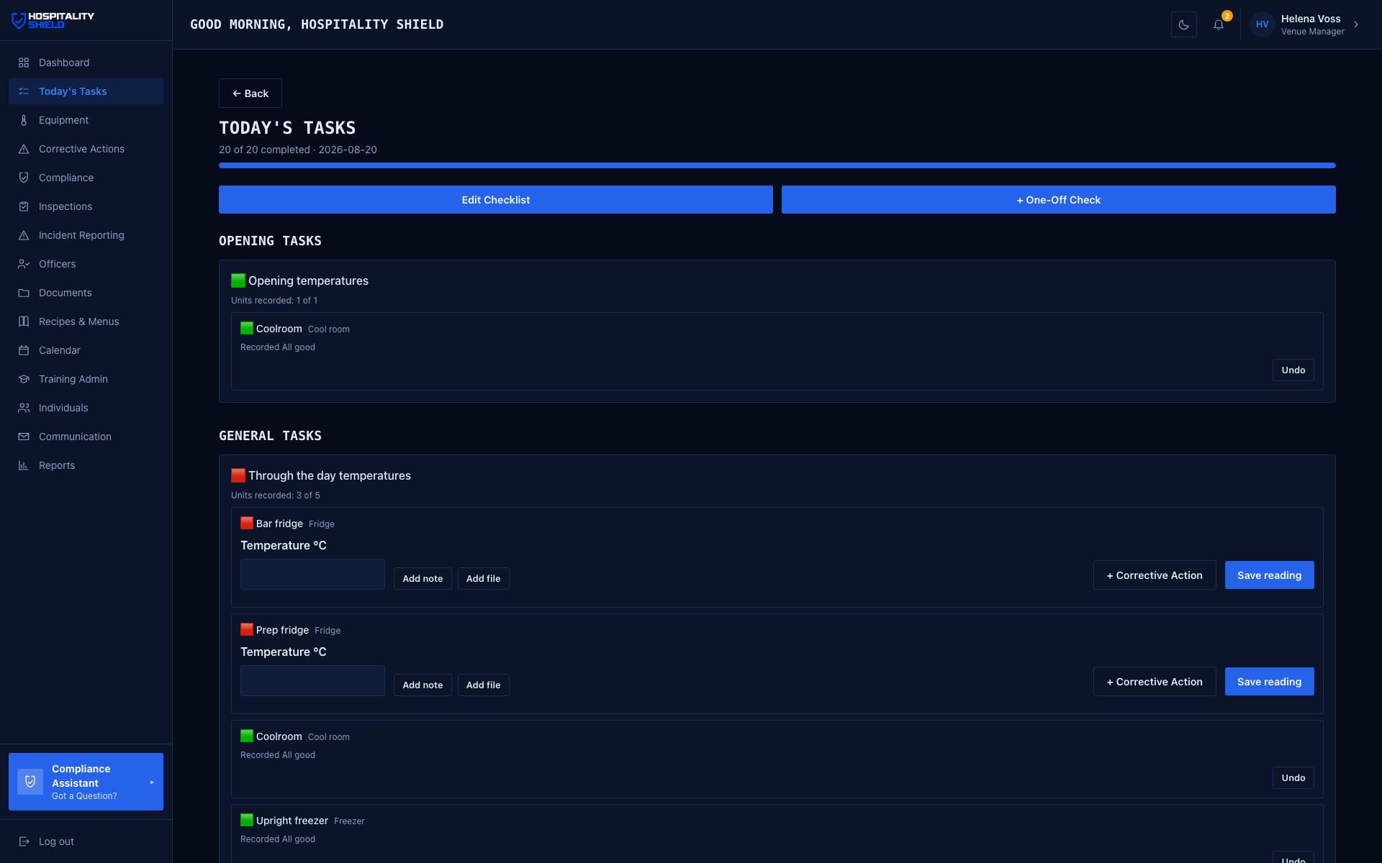1382x863 pixels.
Task: Expand the Compliance Assistant arrow
Action: (x=152, y=782)
